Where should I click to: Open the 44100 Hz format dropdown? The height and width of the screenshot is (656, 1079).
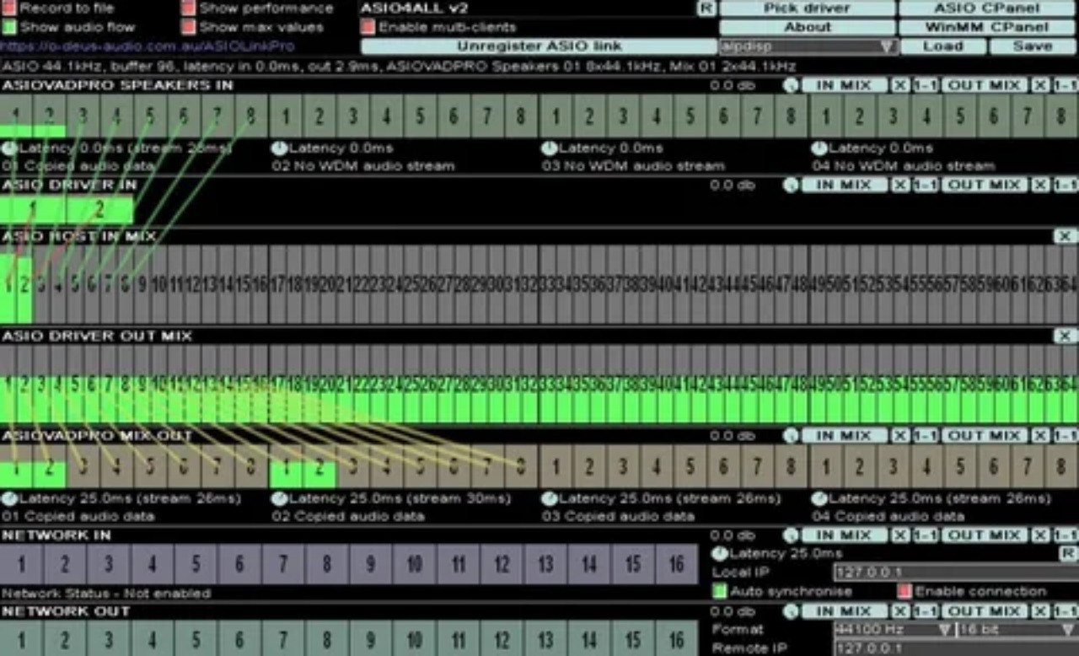point(894,630)
